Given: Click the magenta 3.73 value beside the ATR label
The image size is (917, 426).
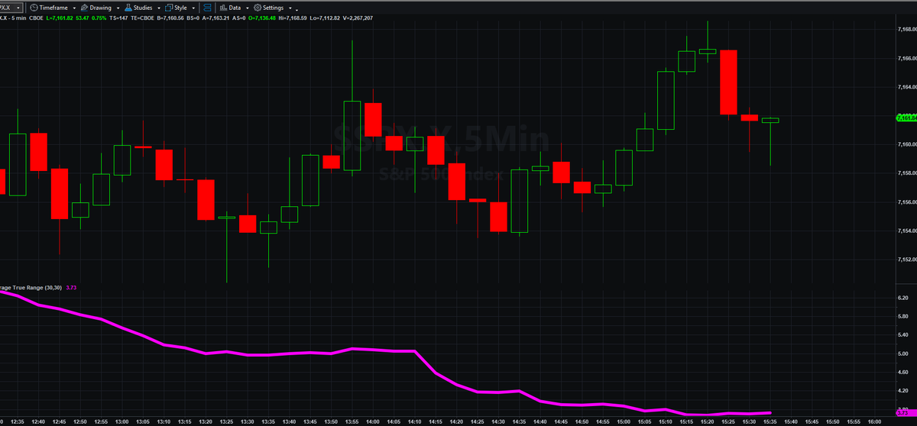Looking at the screenshot, I should point(72,288).
